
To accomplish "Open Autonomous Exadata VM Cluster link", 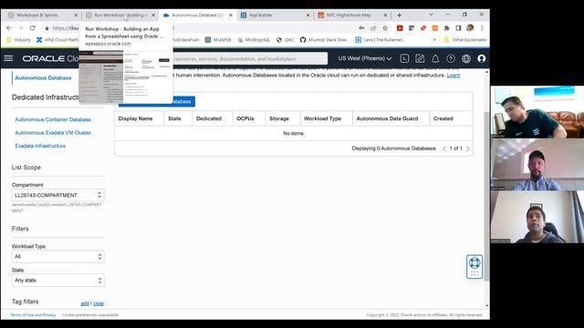I will point(53,133).
